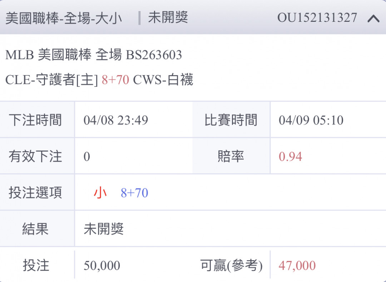Image resolution: width=386 pixels, height=282 pixels.
Task: Select match time 04/09 05:10
Action: [311, 120]
